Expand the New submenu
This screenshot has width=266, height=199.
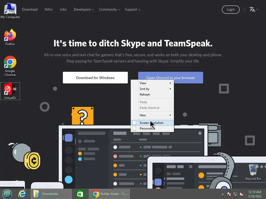pos(152,115)
